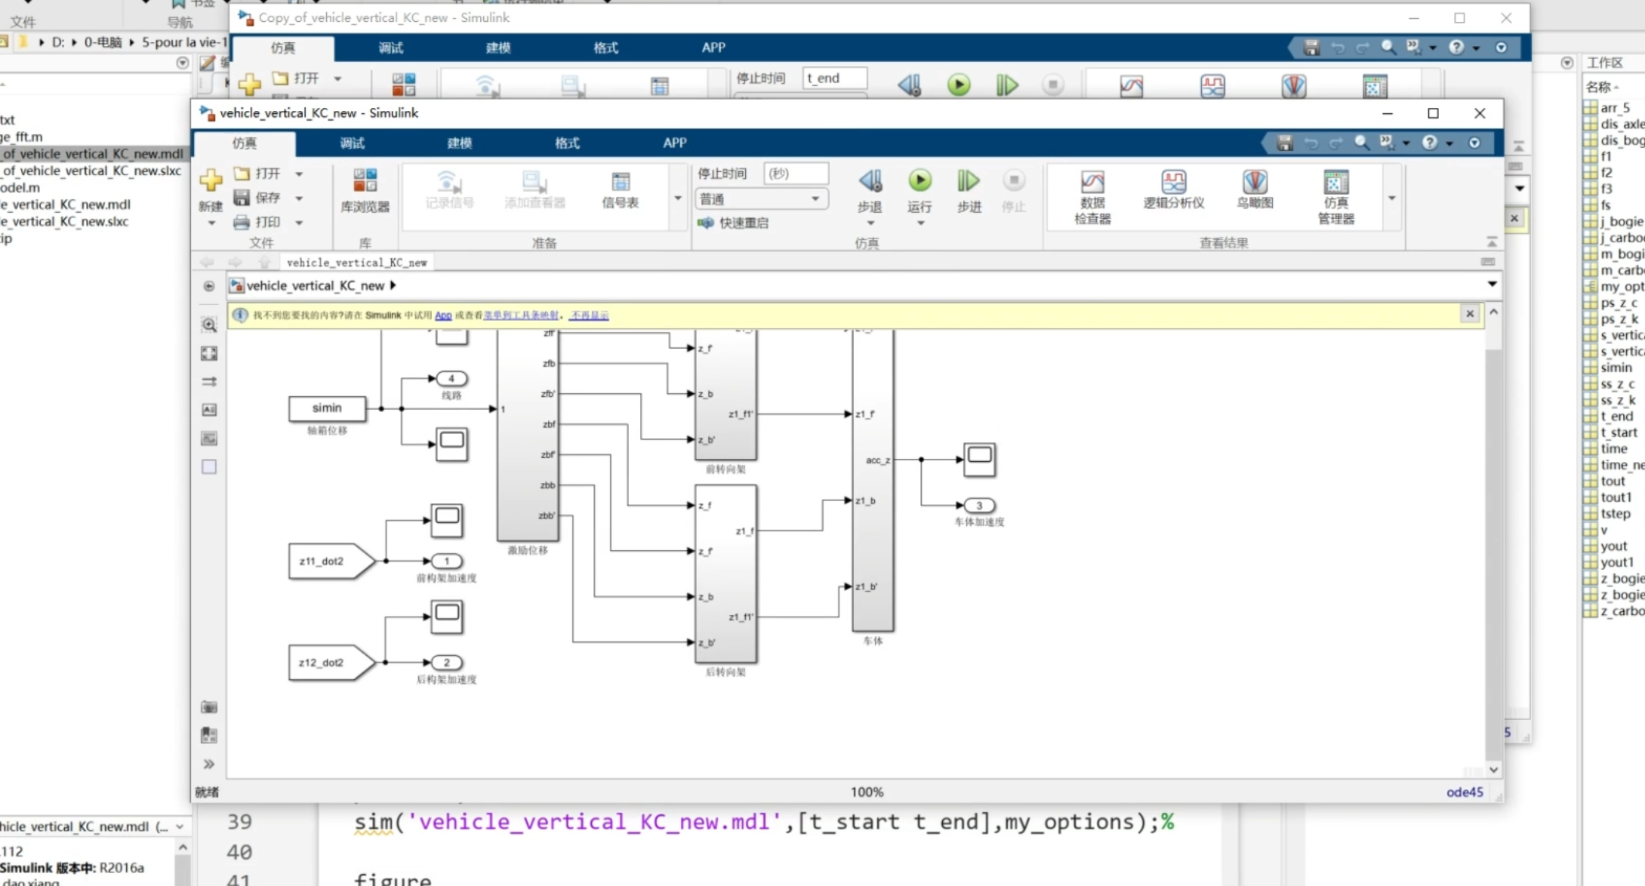This screenshot has width=1645, height=886.
Task: Open the Library Browser
Action: tap(365, 190)
